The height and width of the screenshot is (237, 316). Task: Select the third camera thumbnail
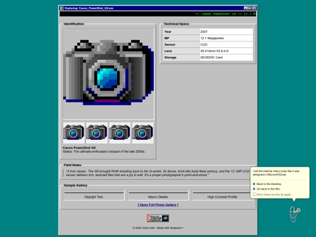(x=119, y=133)
